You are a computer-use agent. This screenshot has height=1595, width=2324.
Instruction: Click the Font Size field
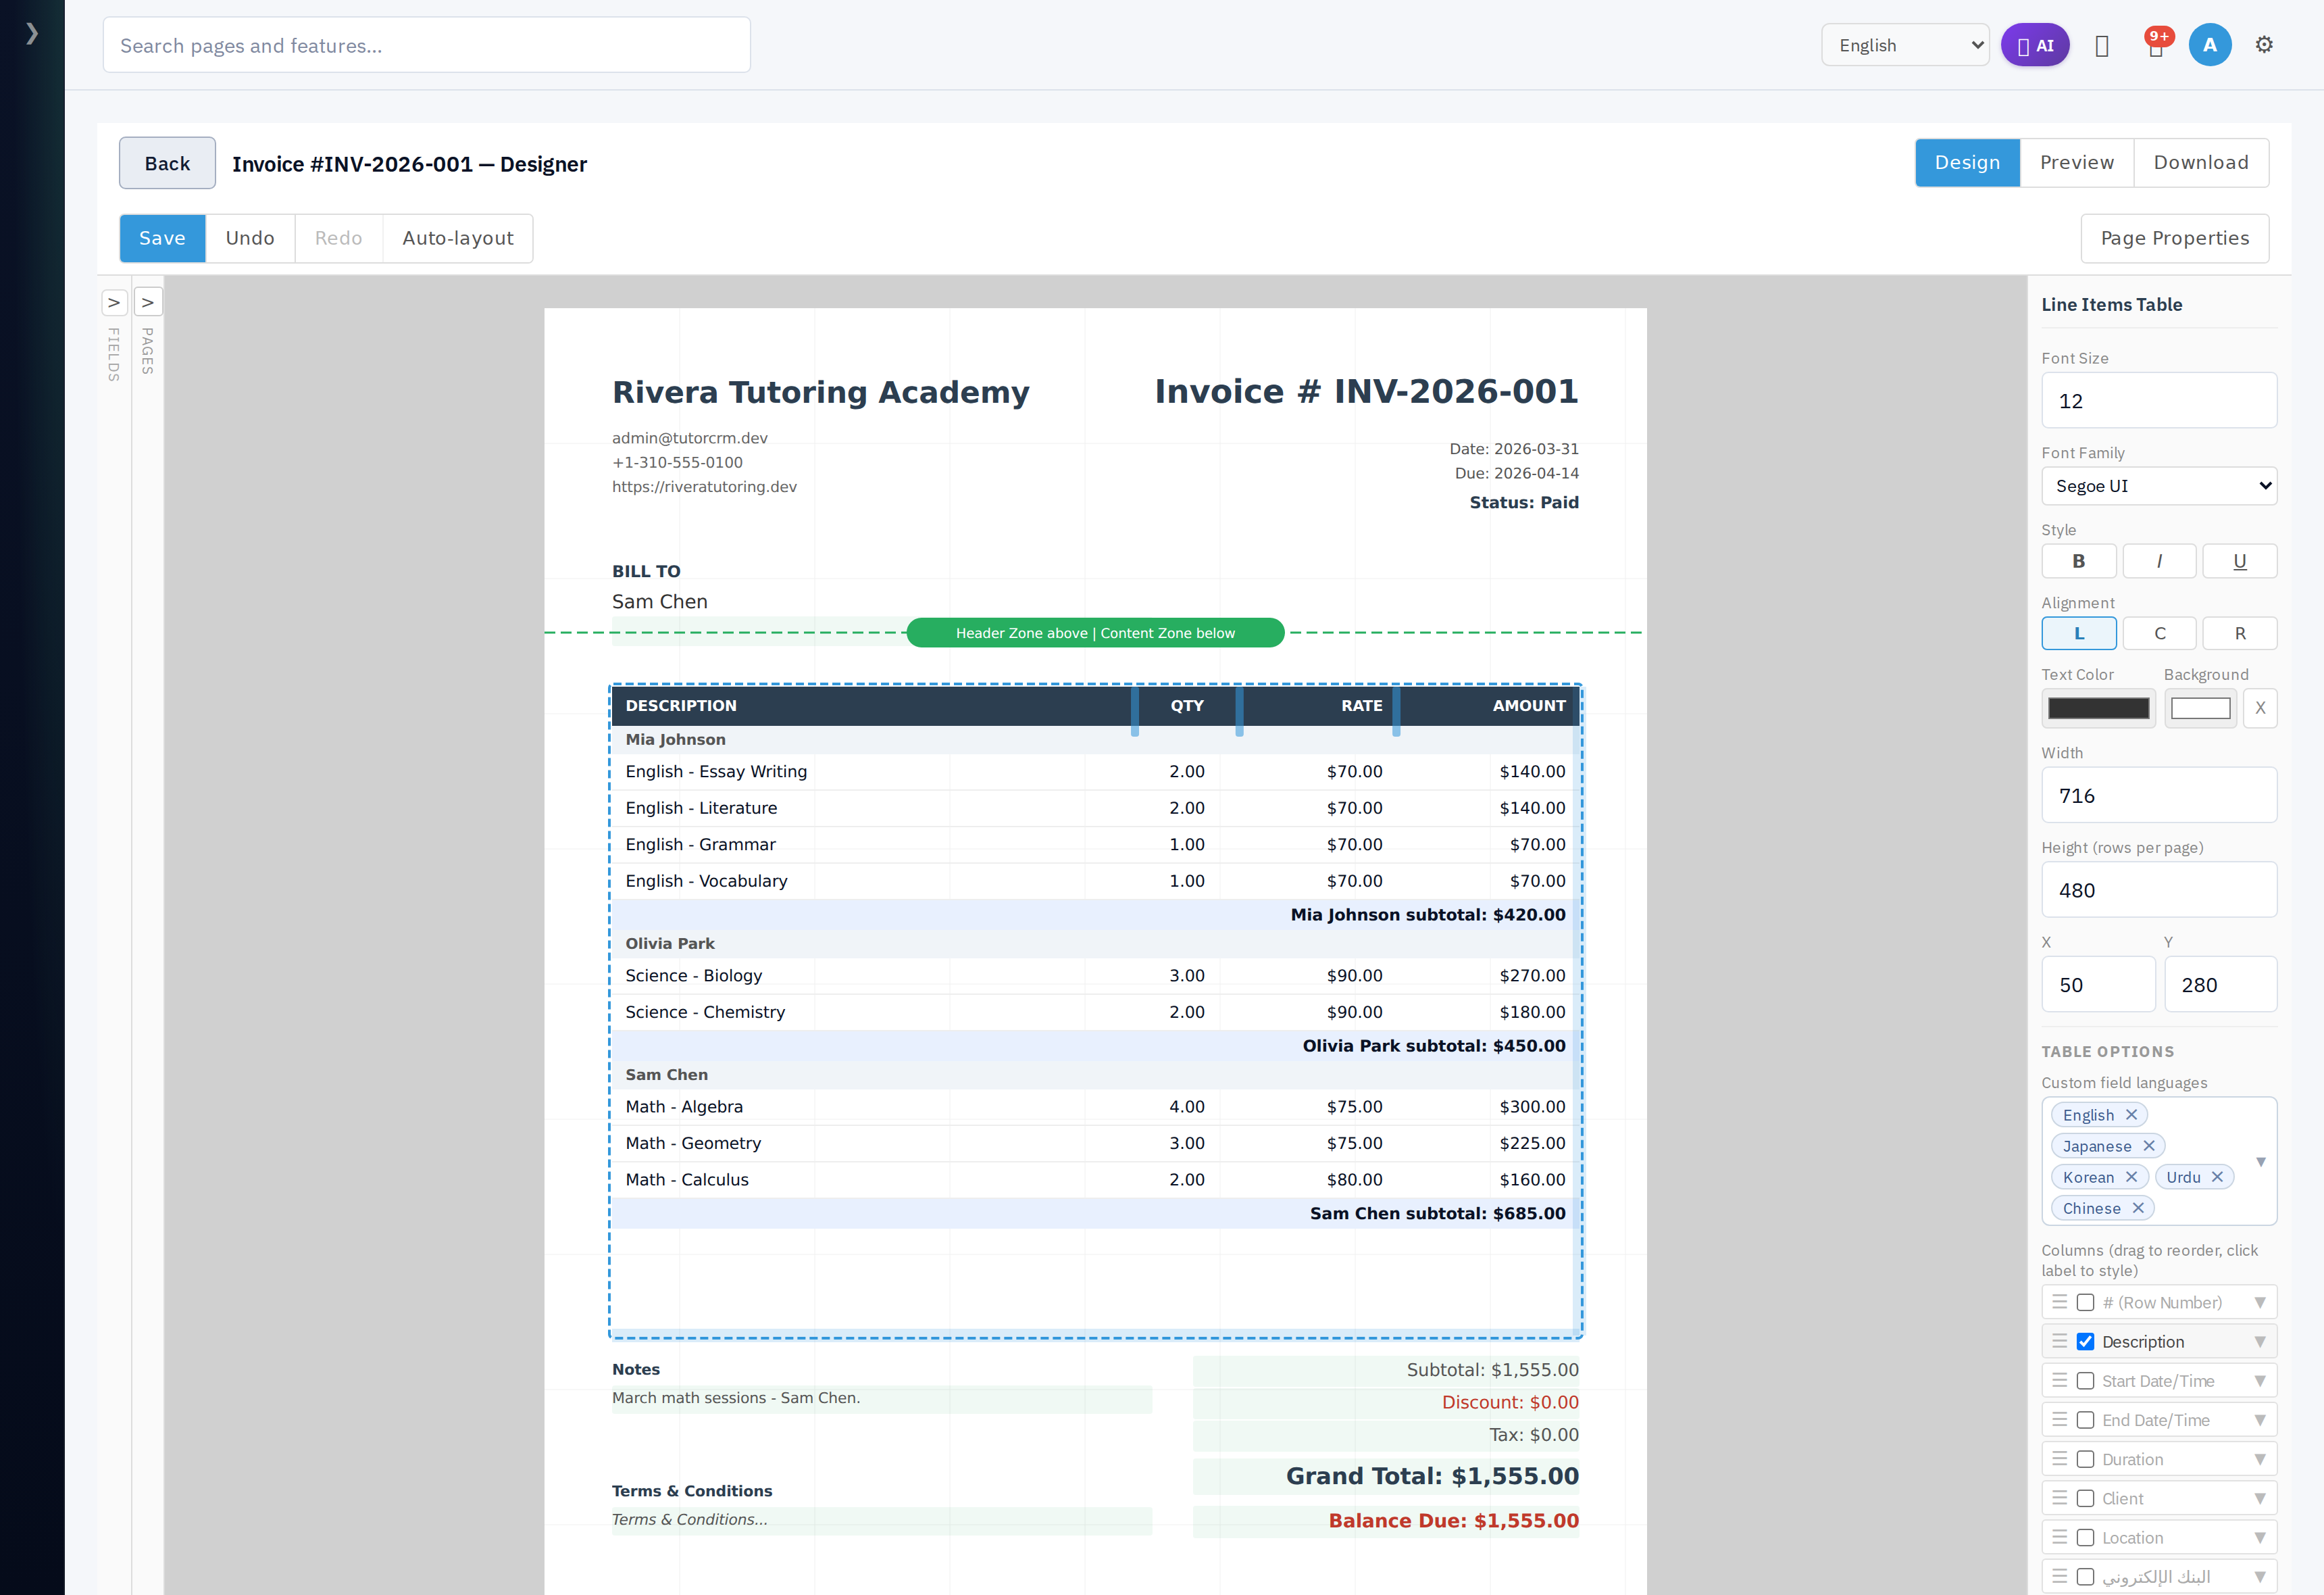2159,400
